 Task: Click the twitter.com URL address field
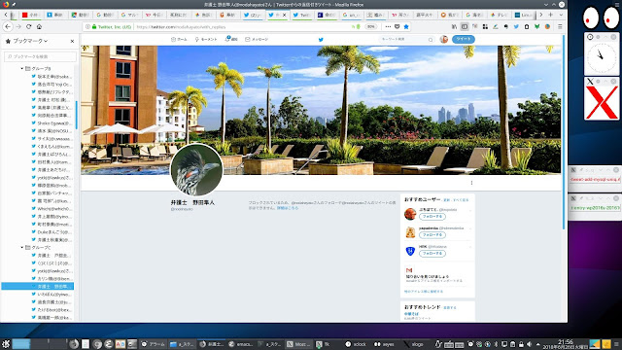point(242,26)
